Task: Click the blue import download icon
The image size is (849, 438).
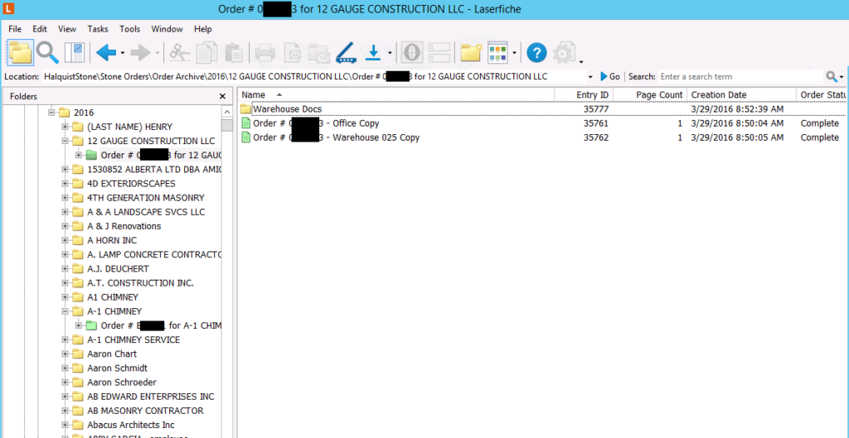Action: pos(374,52)
